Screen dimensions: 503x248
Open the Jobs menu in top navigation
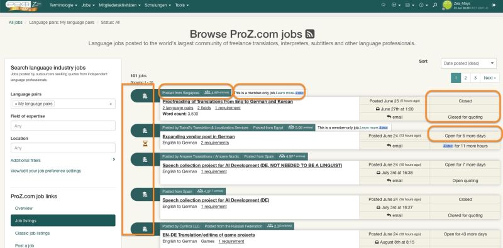[x=88, y=6]
